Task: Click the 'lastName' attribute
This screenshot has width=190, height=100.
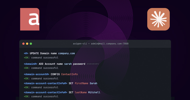Action: coord(81,92)
